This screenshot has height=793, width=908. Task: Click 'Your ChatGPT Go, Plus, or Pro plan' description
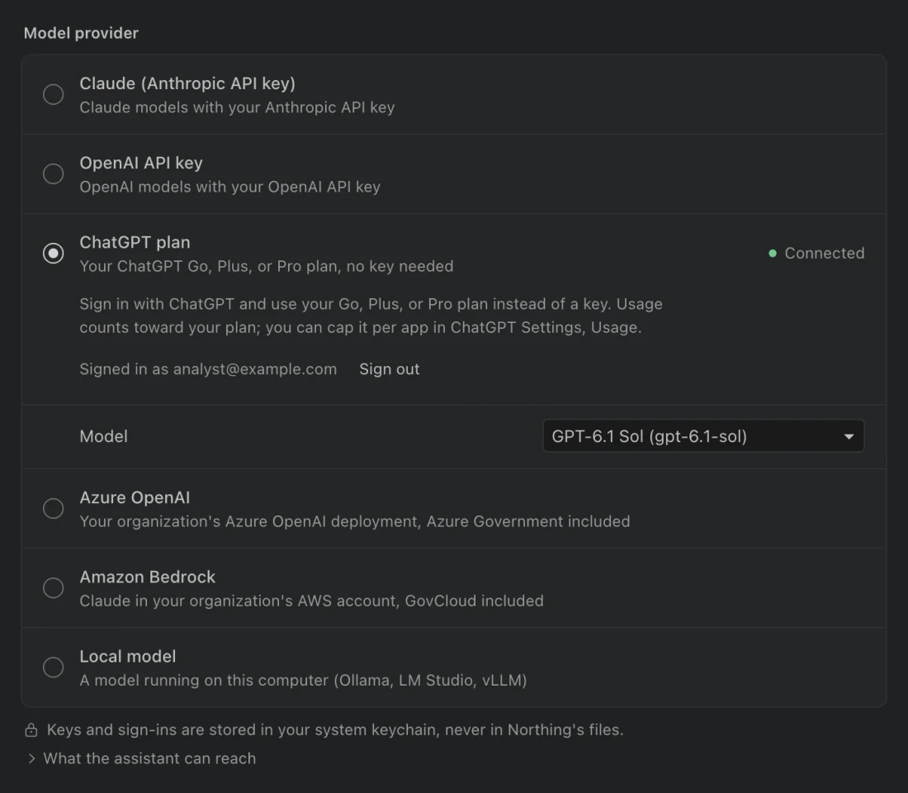click(x=267, y=266)
